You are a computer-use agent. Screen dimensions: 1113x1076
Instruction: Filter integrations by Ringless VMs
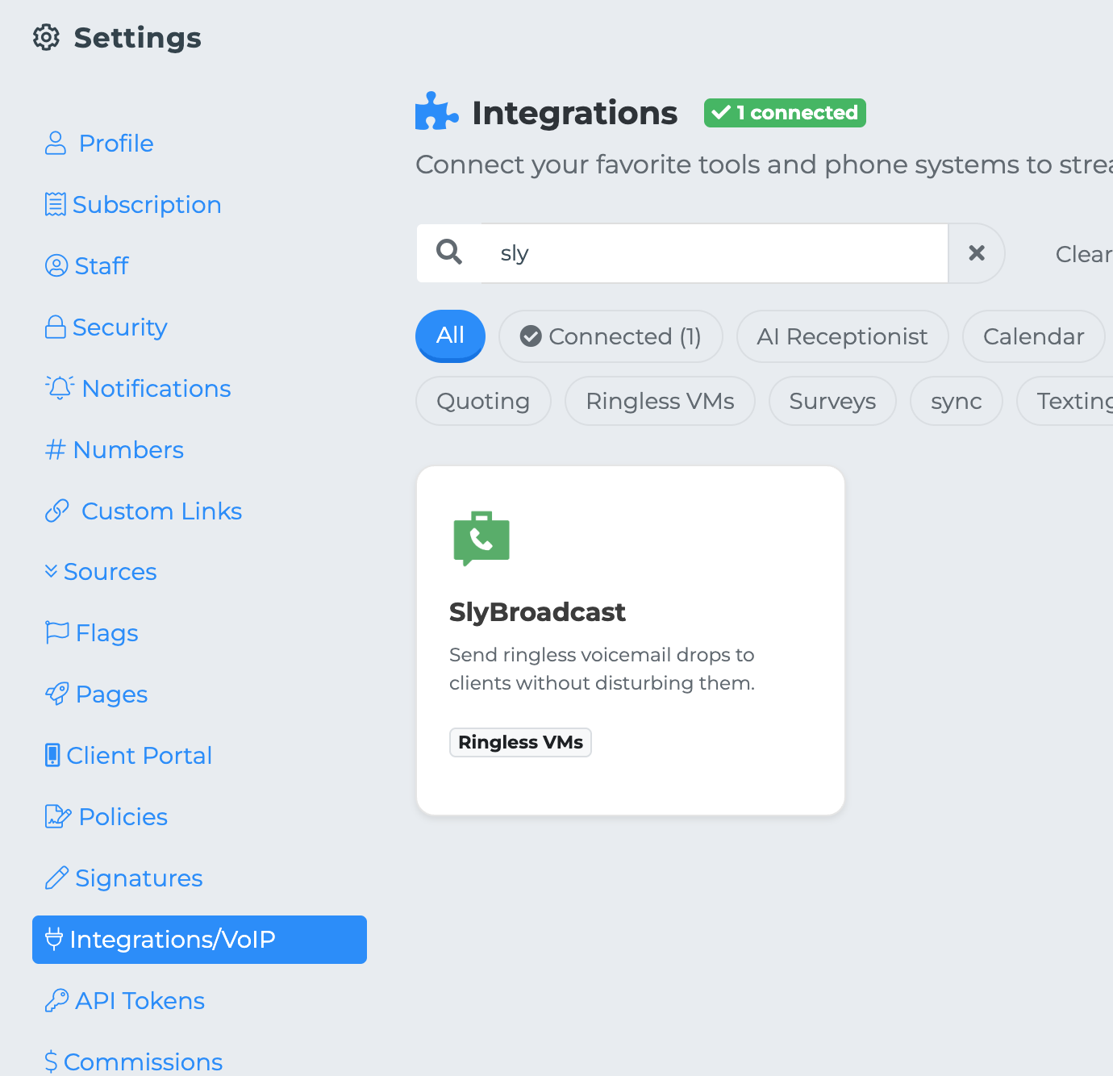click(x=660, y=401)
